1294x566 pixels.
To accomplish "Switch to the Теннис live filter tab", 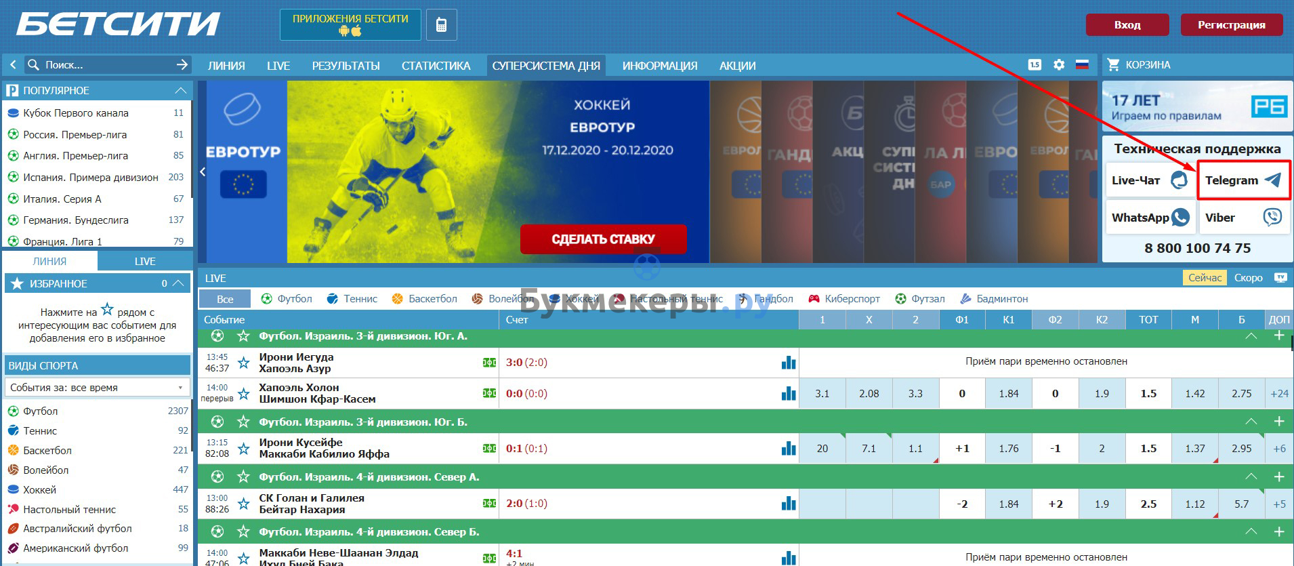I will pyautogui.click(x=352, y=299).
